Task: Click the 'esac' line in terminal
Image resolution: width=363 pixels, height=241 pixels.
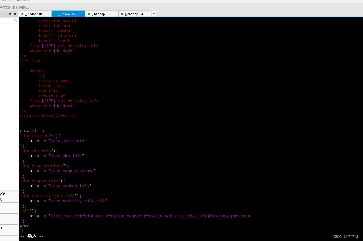Action: point(25,226)
